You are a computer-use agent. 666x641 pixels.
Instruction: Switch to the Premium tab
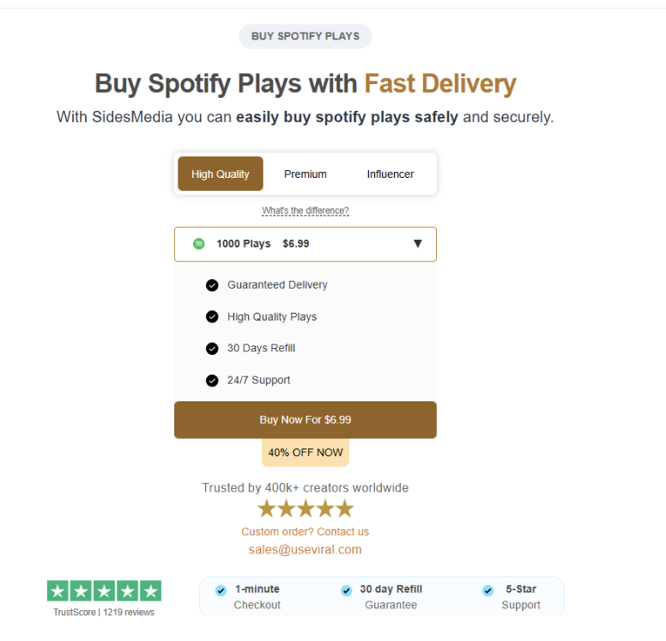pos(306,174)
